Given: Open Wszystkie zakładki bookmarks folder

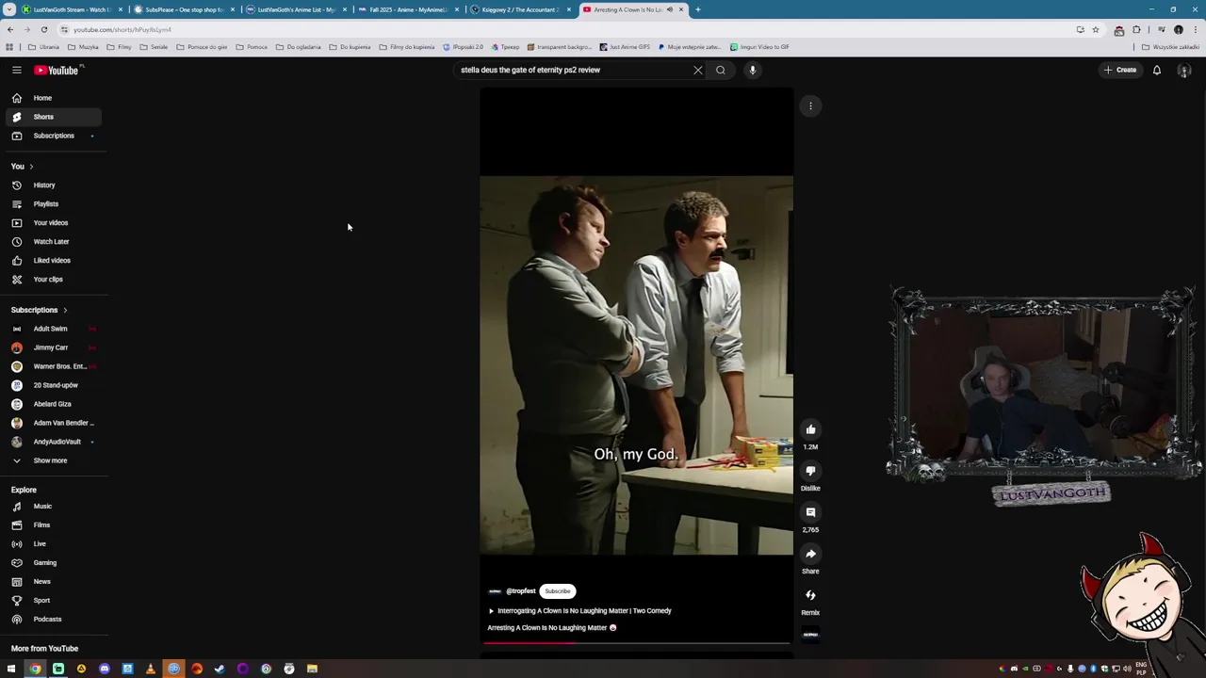Looking at the screenshot, I should pyautogui.click(x=1171, y=47).
